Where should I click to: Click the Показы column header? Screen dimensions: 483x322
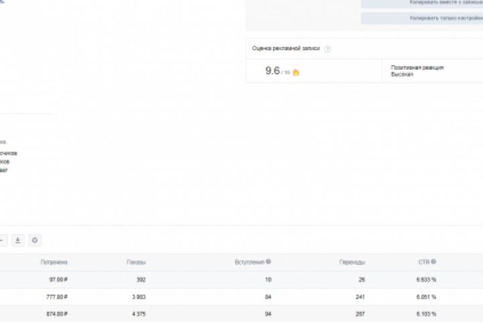136,262
